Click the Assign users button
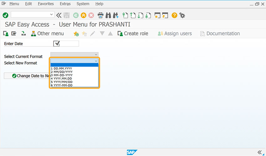The image size is (266, 156). tap(175, 33)
